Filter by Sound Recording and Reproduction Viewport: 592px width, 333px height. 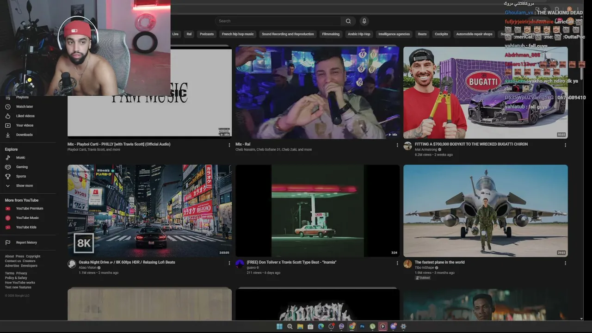coord(288,34)
